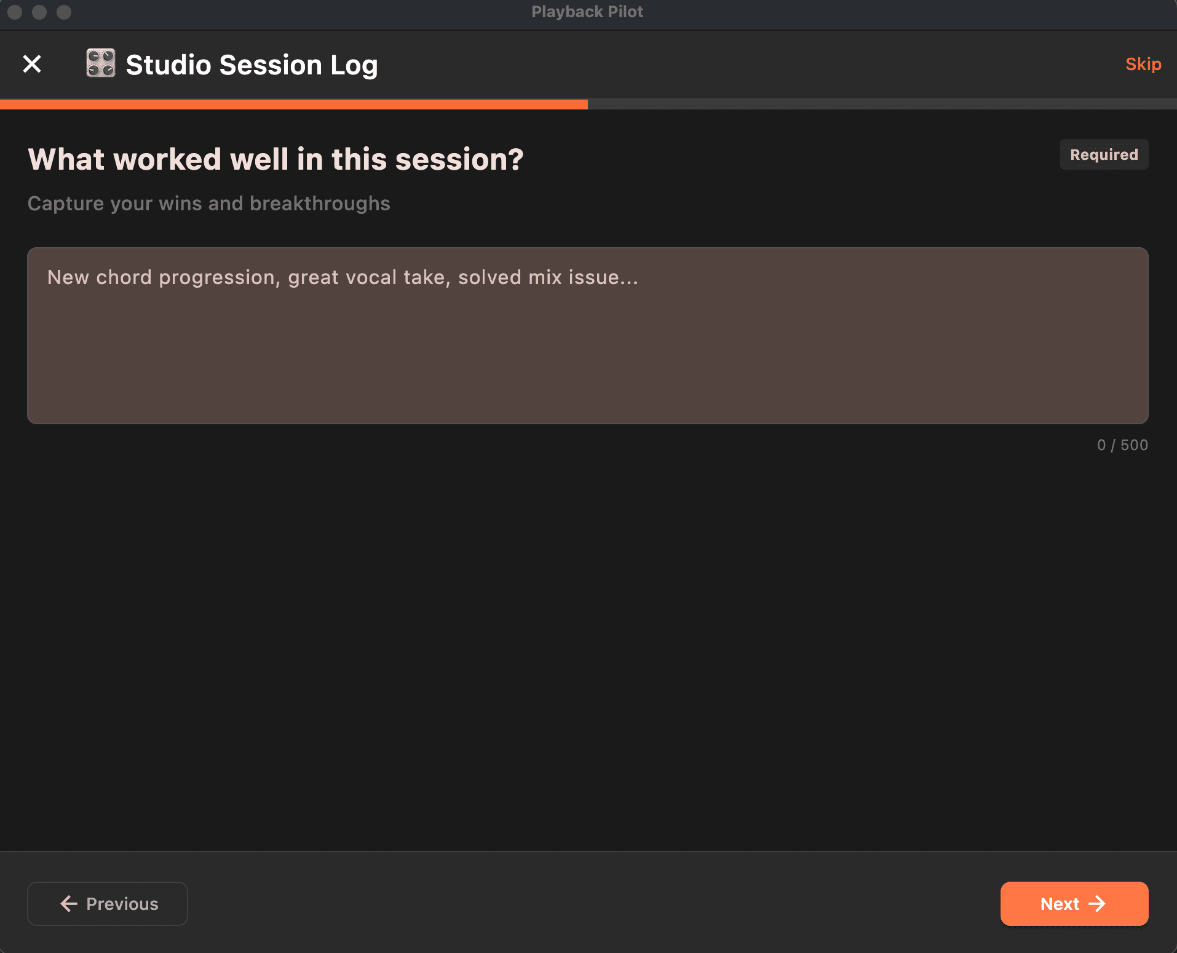Screen dimensions: 1177x953
Task: Click the 0 / 500 character counter
Action: (1122, 445)
